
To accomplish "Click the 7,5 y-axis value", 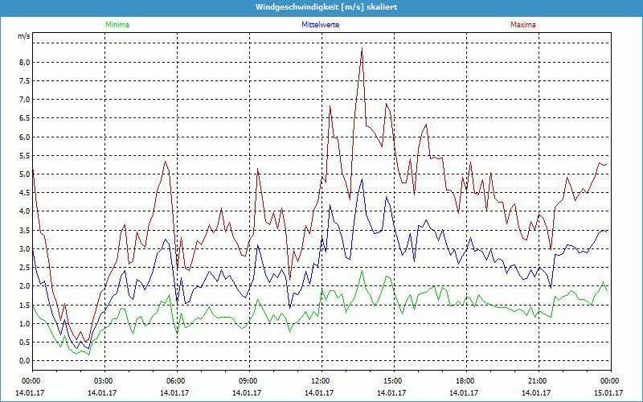I will 25,81.
